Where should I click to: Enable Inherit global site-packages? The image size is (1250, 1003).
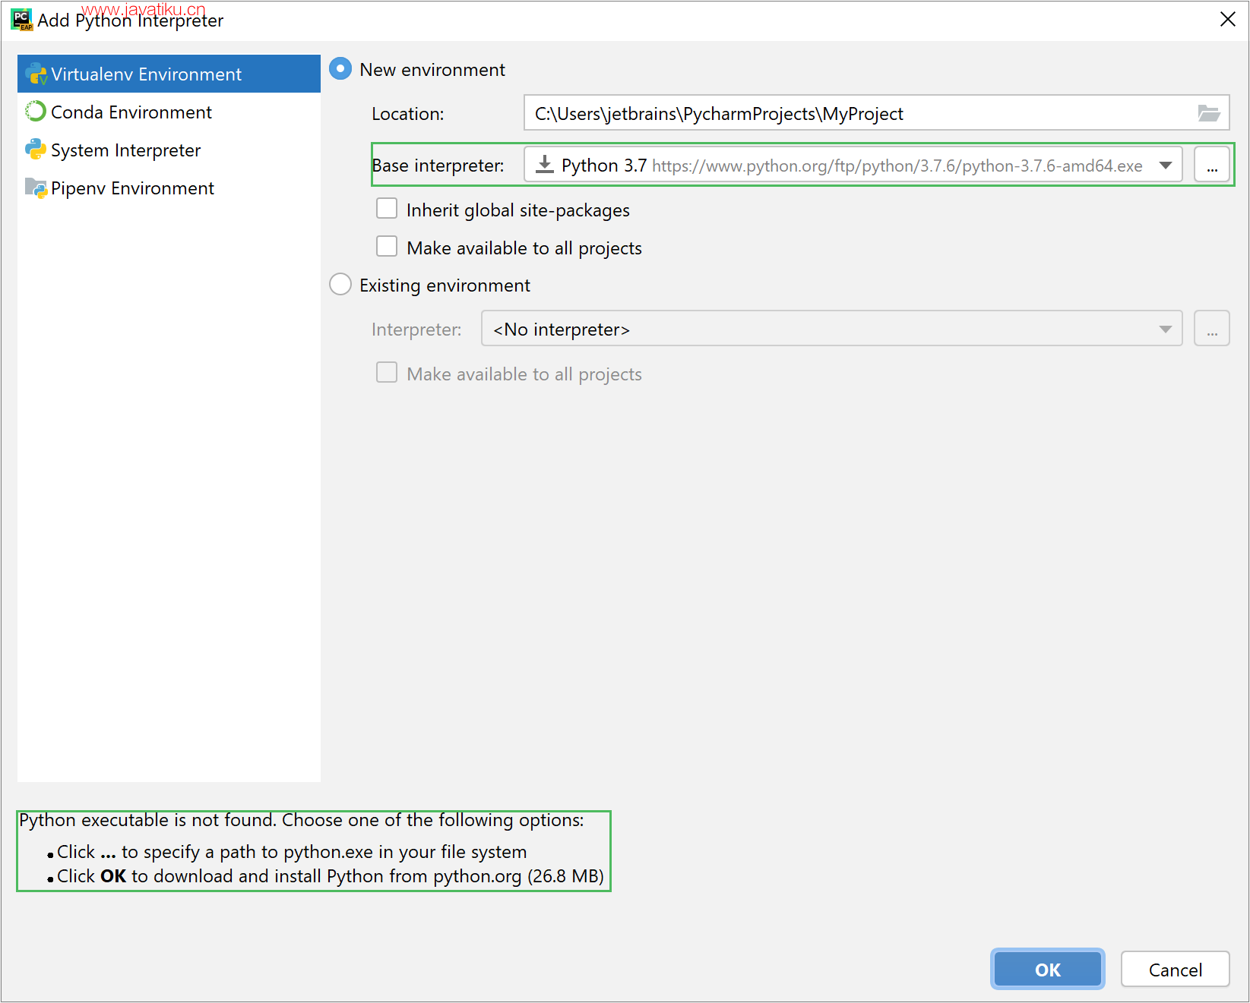pyautogui.click(x=387, y=209)
